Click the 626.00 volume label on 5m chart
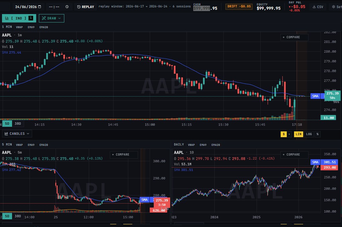The width and height of the screenshot is (342, 227). coord(158,211)
